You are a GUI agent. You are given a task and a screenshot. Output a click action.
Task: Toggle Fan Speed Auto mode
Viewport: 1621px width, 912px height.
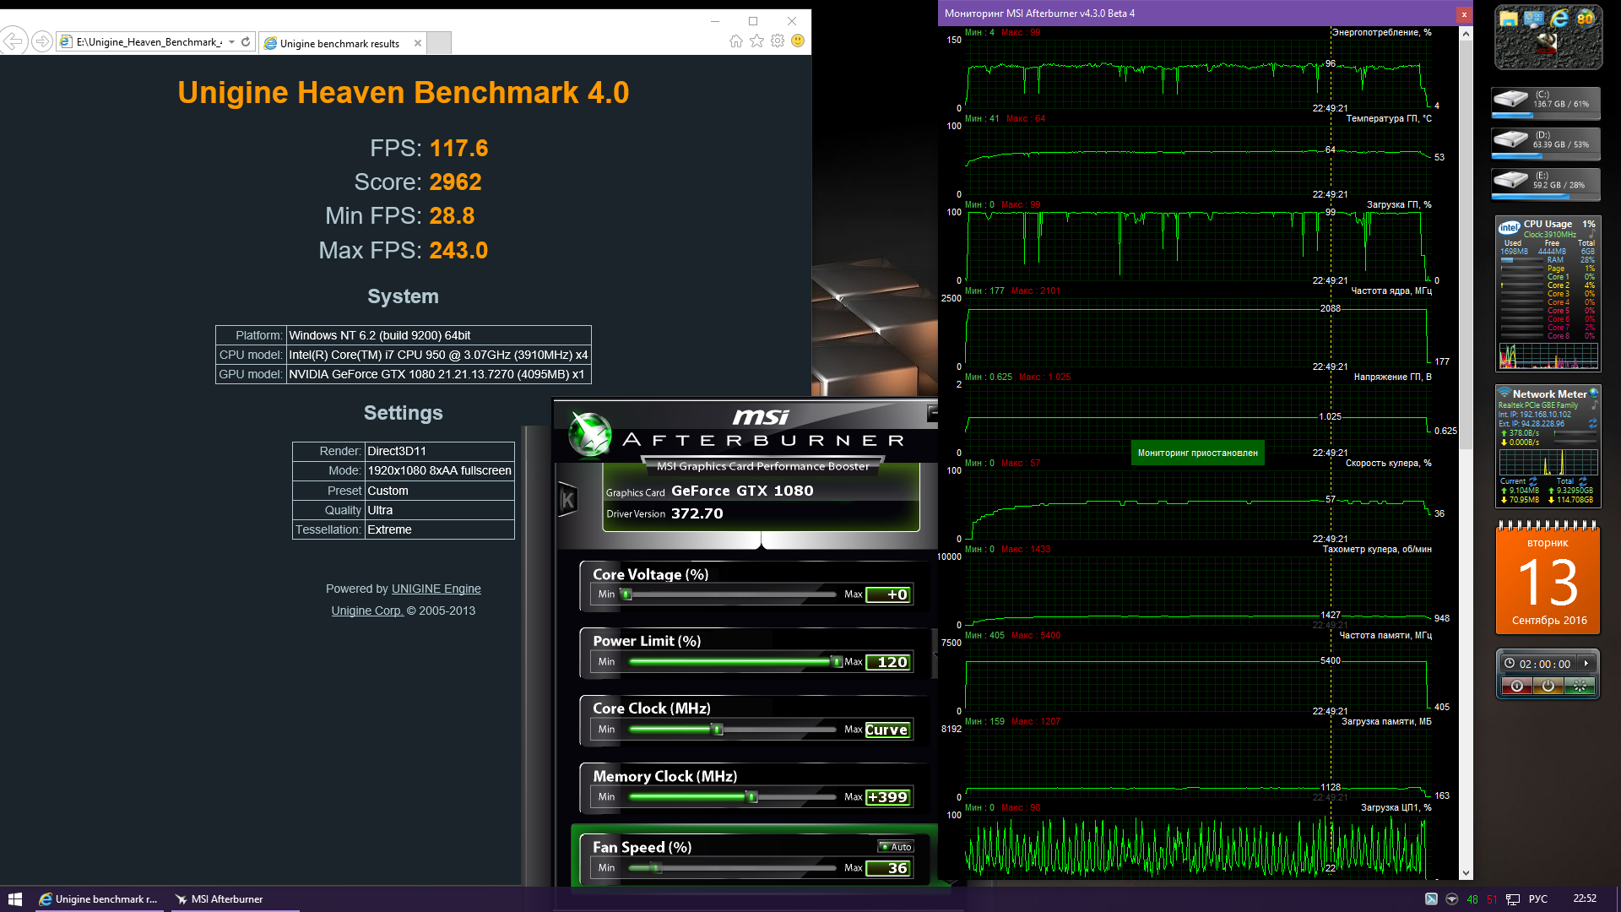896,847
